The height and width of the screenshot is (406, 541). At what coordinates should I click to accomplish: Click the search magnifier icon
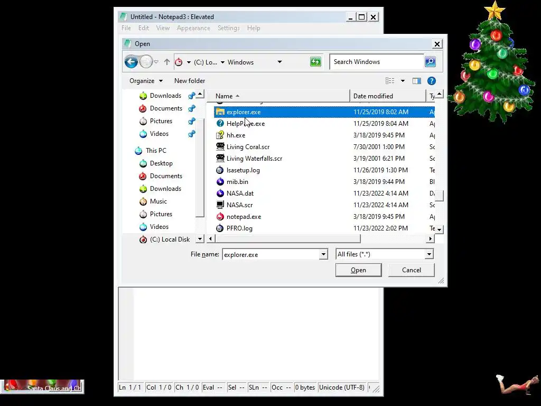(x=430, y=62)
